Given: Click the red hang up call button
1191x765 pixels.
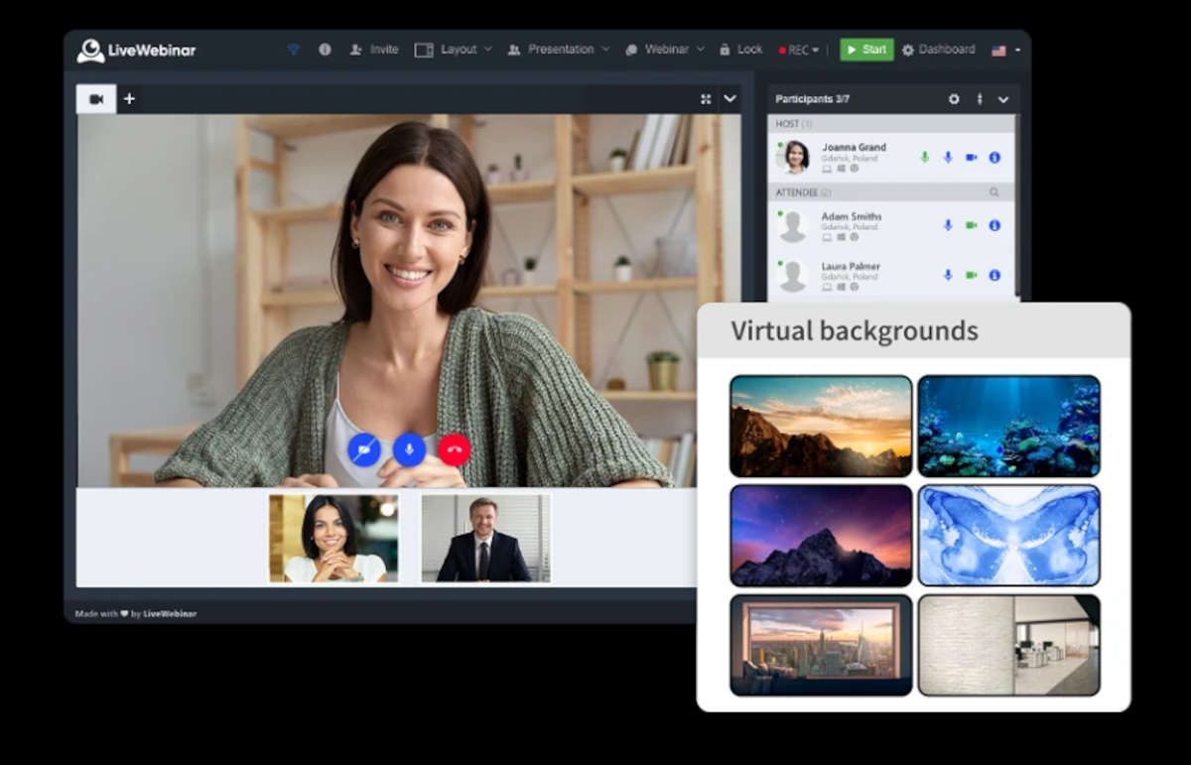Looking at the screenshot, I should point(454,449).
